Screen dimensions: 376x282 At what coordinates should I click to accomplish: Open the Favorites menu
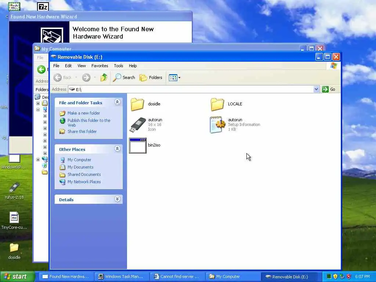click(x=100, y=66)
